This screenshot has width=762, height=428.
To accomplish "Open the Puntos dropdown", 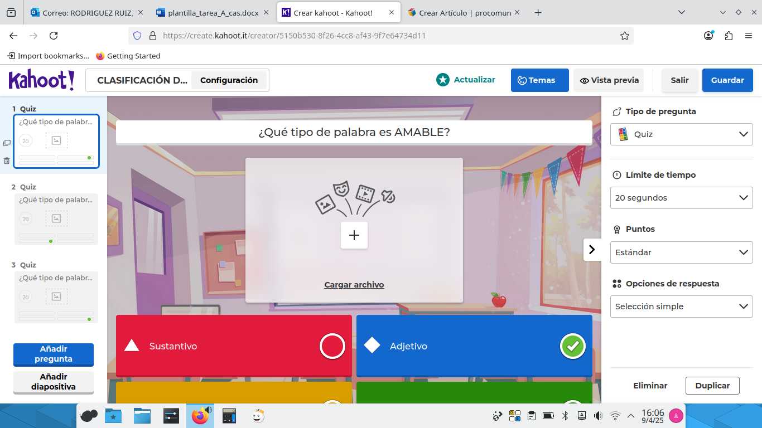I will tap(681, 252).
